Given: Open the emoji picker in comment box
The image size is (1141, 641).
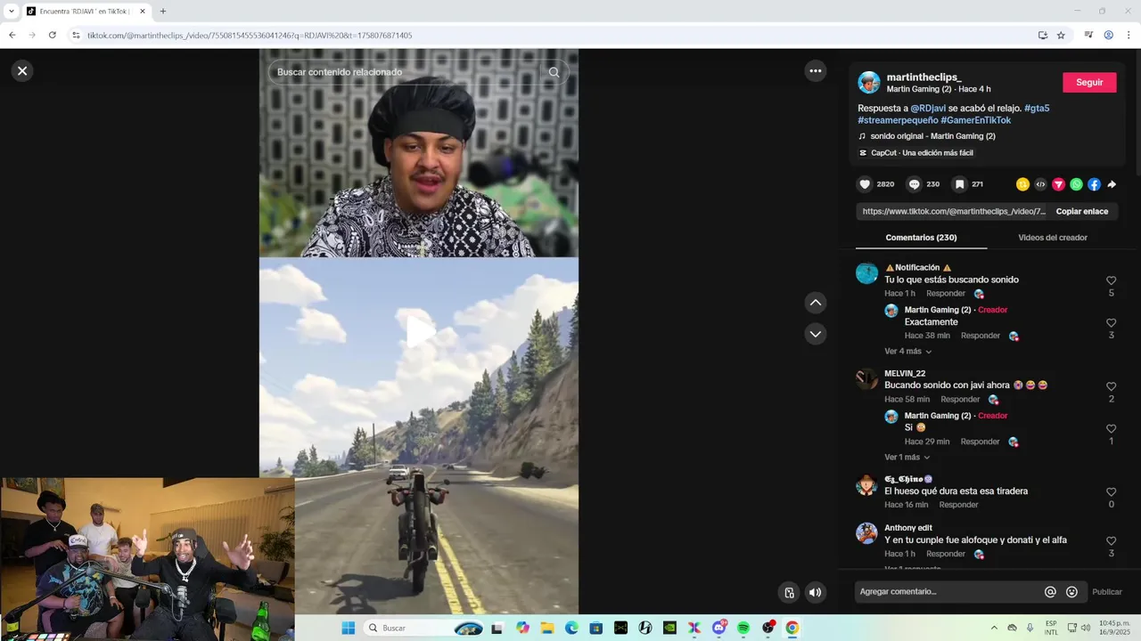Looking at the screenshot, I should (1071, 592).
